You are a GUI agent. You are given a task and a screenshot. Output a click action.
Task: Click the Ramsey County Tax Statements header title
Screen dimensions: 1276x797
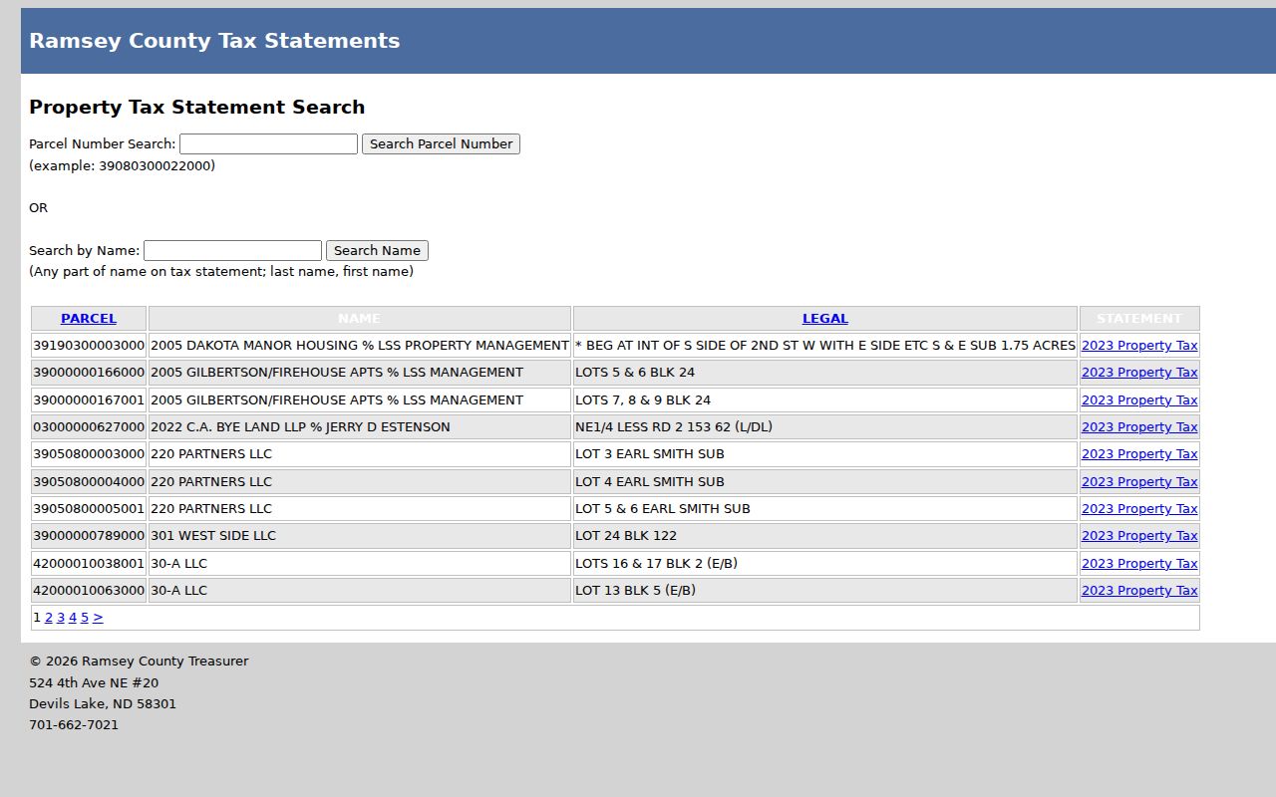214,41
